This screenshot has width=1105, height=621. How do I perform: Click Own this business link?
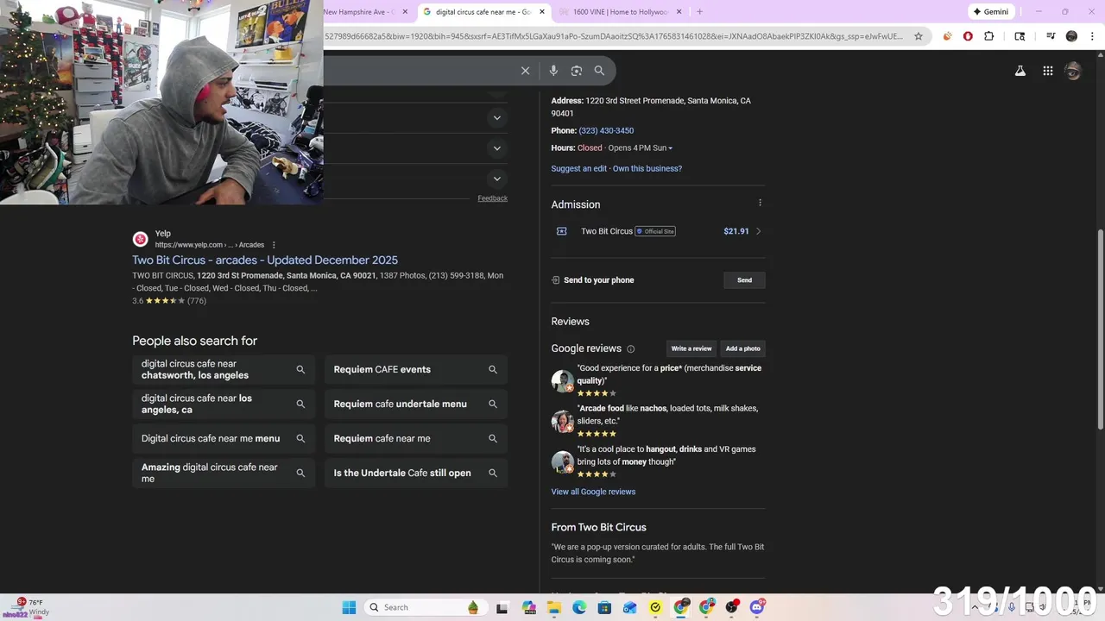(x=647, y=168)
